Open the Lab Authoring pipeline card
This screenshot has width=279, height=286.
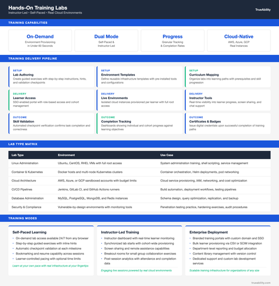coord(51,77)
